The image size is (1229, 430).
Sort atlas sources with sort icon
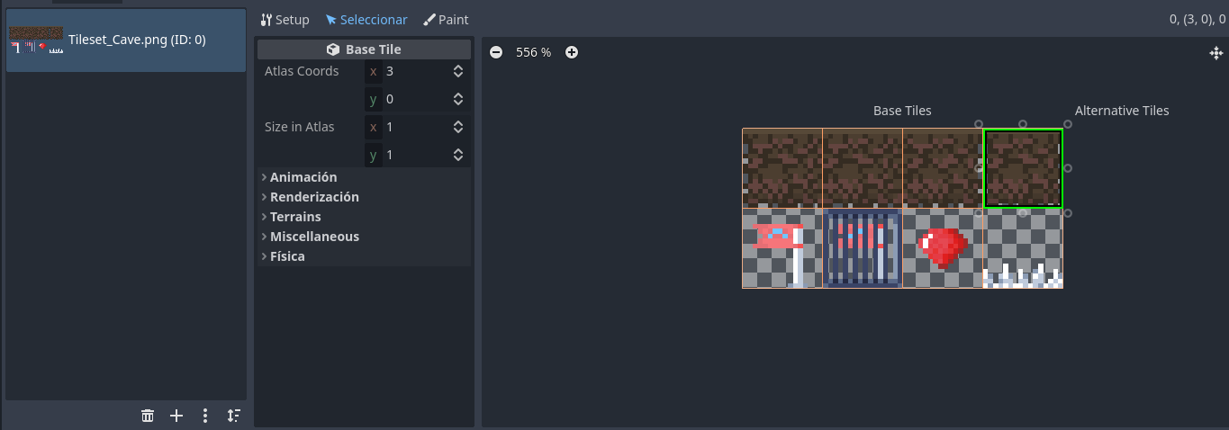(x=234, y=416)
